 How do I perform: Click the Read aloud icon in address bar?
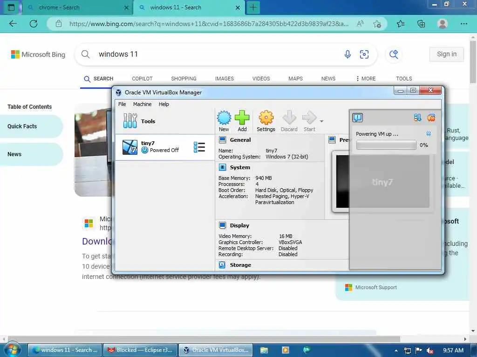[360, 24]
